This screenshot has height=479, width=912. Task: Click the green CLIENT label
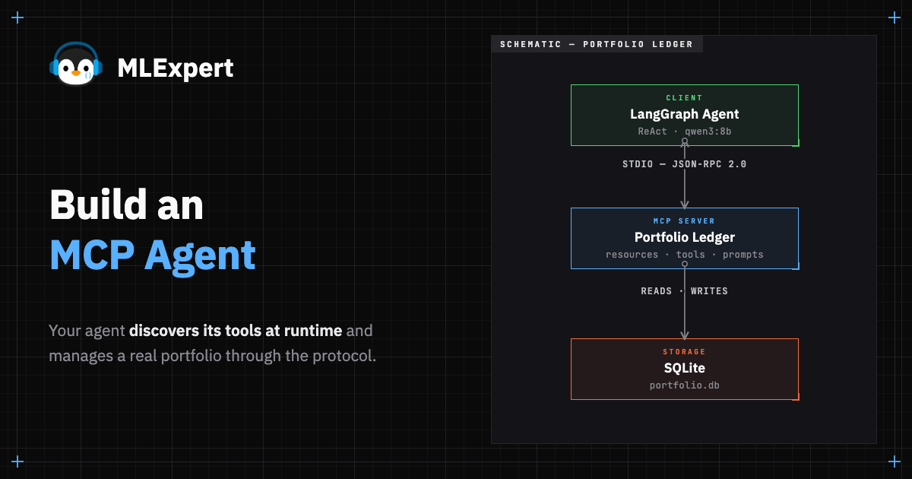685,98
